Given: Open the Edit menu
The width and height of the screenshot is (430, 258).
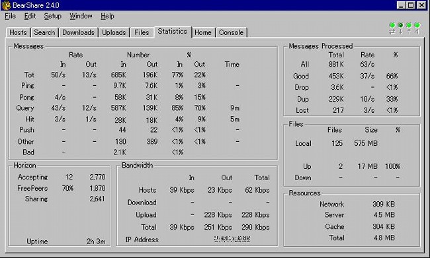Looking at the screenshot, I should (30, 16).
